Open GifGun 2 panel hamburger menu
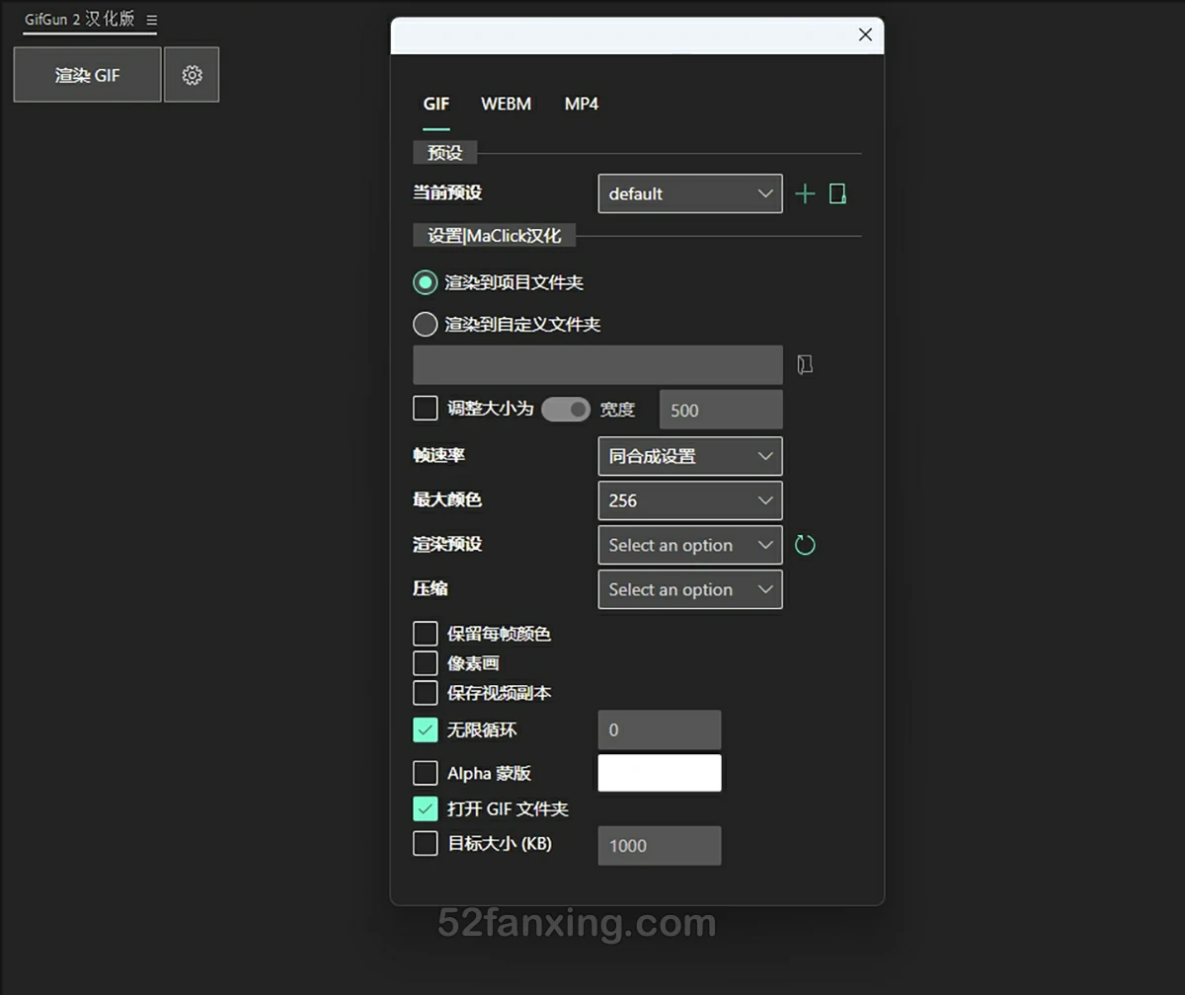The image size is (1185, 995). click(151, 20)
